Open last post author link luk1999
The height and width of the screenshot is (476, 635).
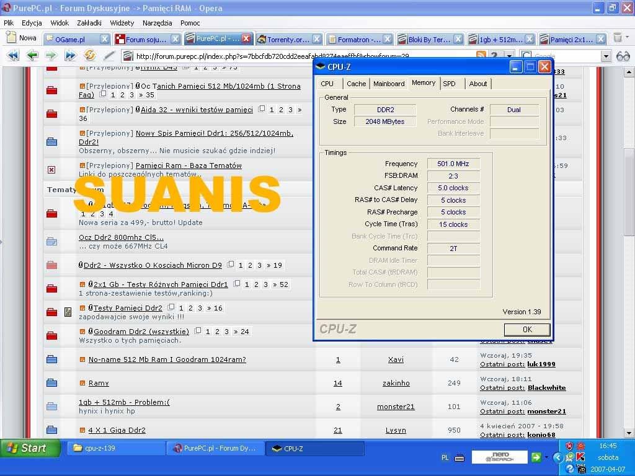click(x=541, y=364)
